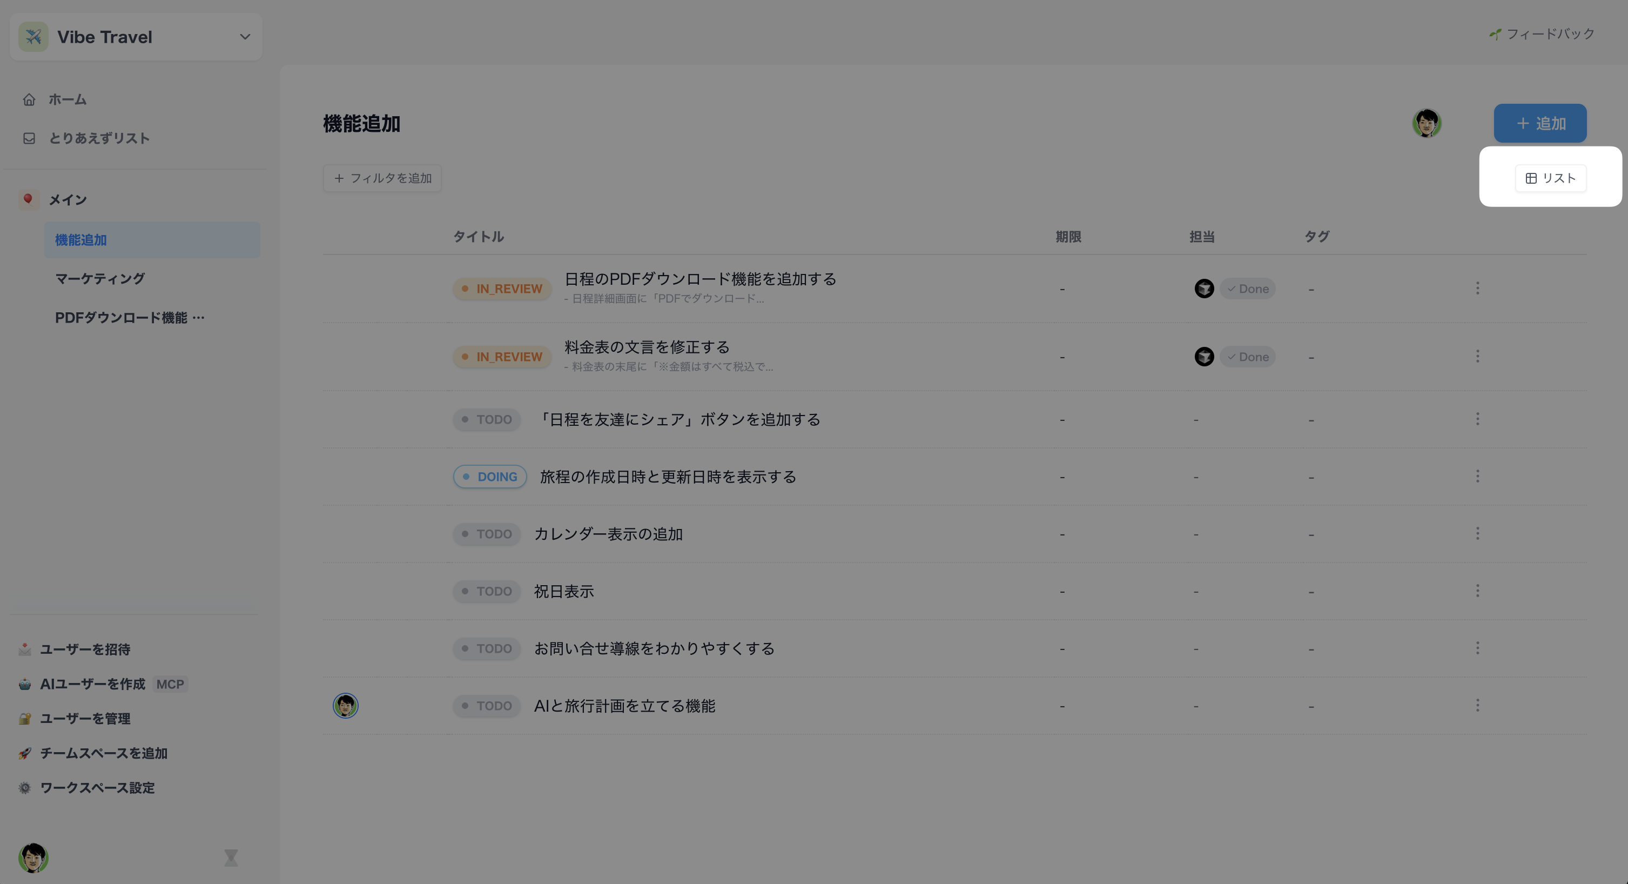Expand the メイン teamspace section
The image size is (1628, 884).
[x=68, y=199]
